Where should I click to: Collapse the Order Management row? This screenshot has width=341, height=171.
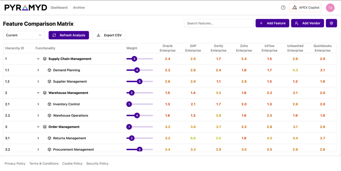(38, 127)
